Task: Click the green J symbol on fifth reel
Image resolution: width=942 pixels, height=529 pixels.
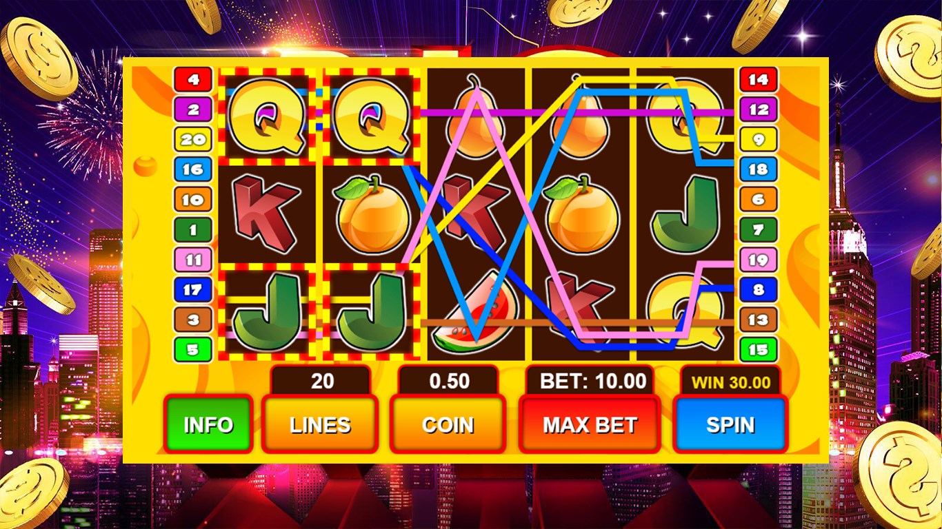Action: pos(685,214)
